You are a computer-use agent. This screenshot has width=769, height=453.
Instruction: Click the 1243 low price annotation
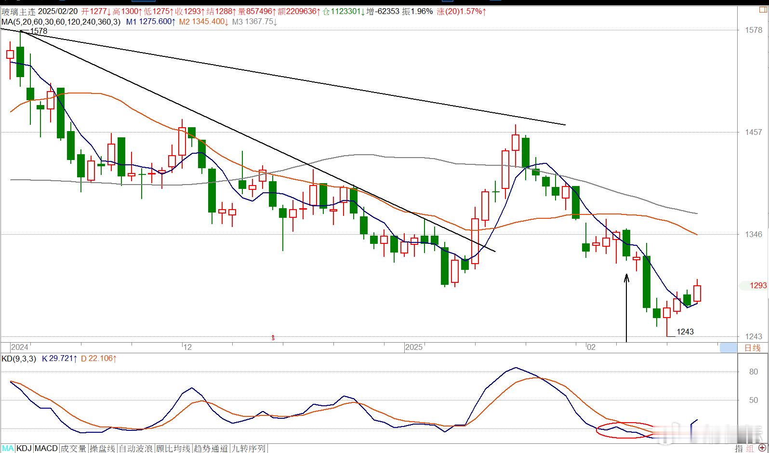pos(685,332)
